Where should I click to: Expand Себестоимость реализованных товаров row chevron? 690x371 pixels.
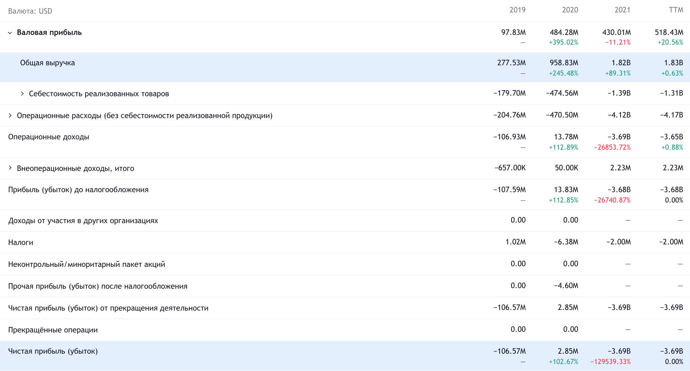pos(22,94)
